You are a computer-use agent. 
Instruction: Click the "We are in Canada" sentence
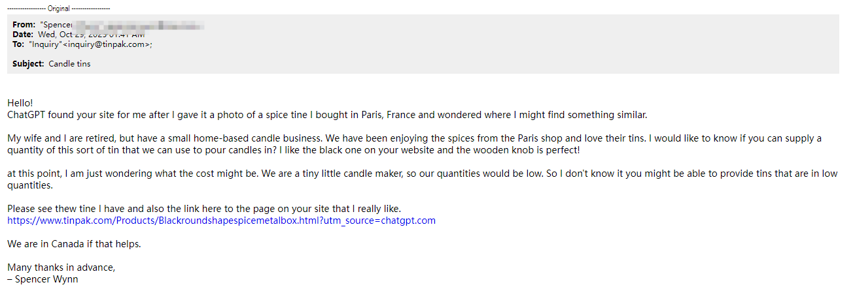74,244
